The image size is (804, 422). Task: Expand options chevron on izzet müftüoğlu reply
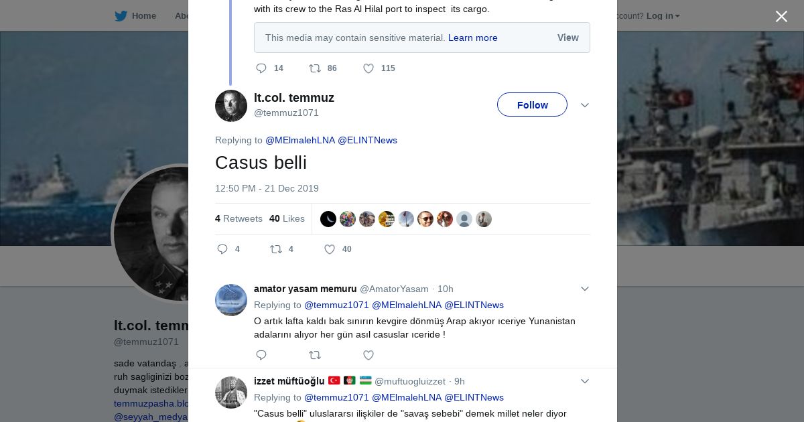(584, 381)
